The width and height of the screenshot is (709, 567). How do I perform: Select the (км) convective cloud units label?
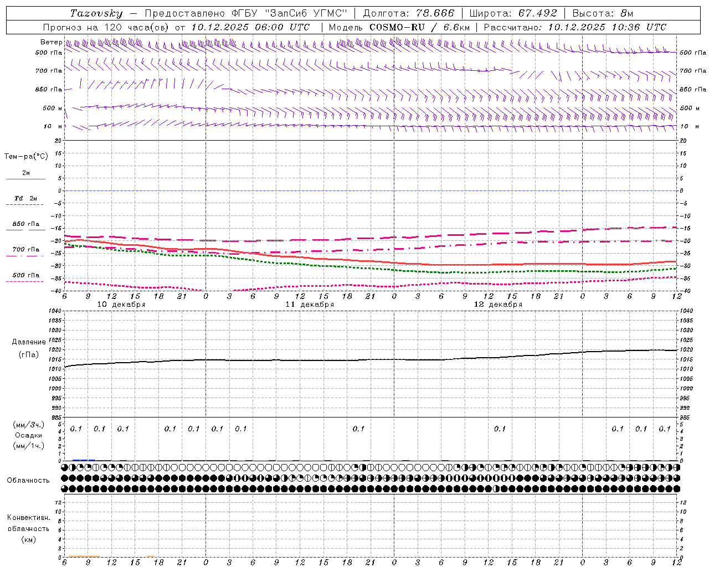point(28,539)
